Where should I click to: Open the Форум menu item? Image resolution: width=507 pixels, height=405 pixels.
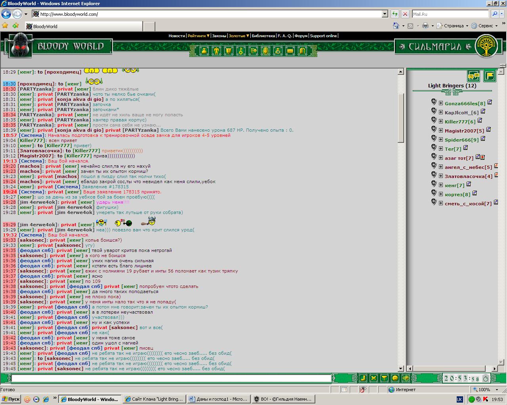301,36
